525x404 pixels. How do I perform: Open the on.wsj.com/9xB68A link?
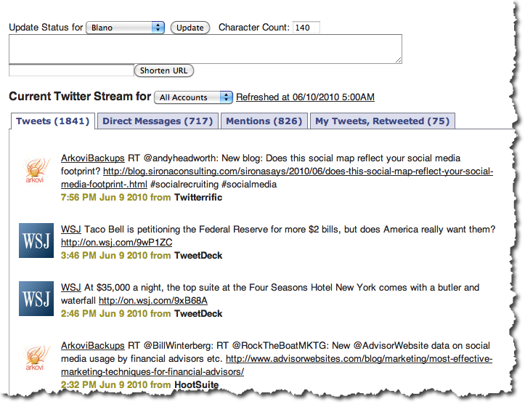click(153, 301)
